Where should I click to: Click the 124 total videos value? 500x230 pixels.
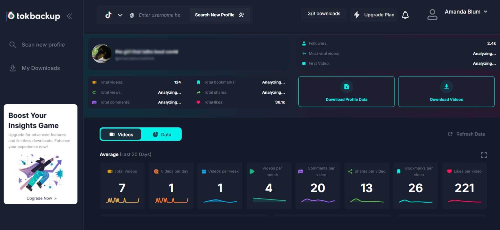point(177,82)
